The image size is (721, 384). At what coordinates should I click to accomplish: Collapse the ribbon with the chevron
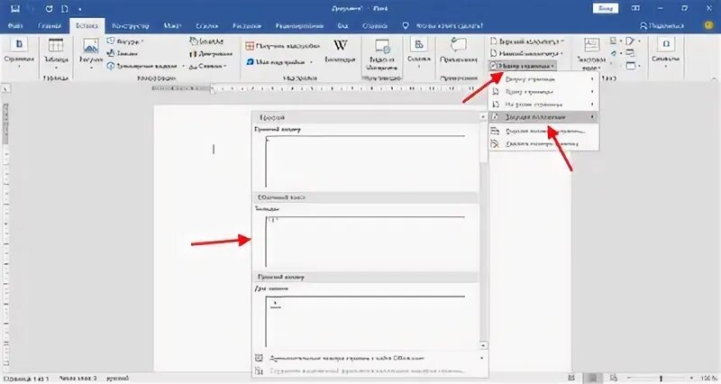[x=713, y=78]
